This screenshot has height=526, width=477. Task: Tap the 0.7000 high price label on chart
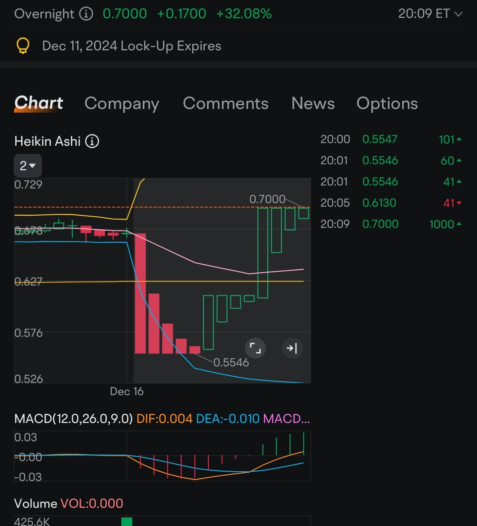pyautogui.click(x=267, y=199)
